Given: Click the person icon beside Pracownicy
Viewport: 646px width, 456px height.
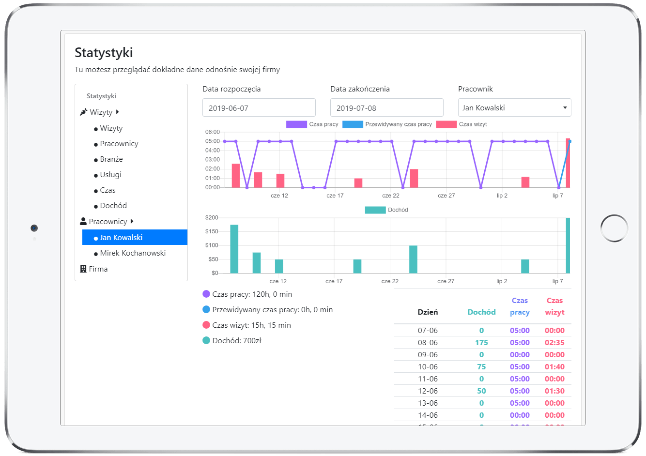Looking at the screenshot, I should pos(83,222).
